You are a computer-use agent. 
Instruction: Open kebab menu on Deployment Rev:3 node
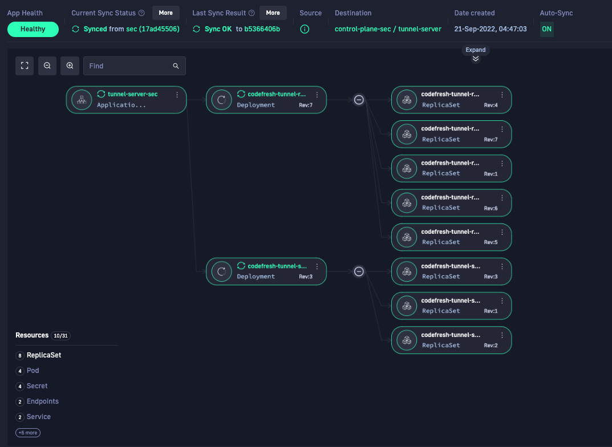point(317,266)
